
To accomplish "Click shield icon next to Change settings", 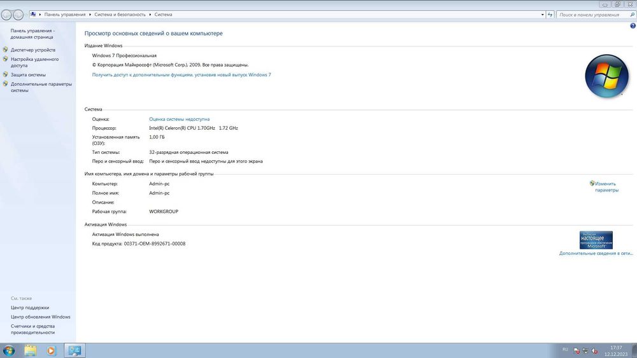I will [592, 183].
